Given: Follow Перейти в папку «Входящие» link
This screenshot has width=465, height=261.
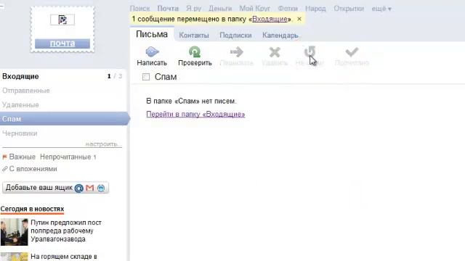Looking at the screenshot, I should click(195, 115).
